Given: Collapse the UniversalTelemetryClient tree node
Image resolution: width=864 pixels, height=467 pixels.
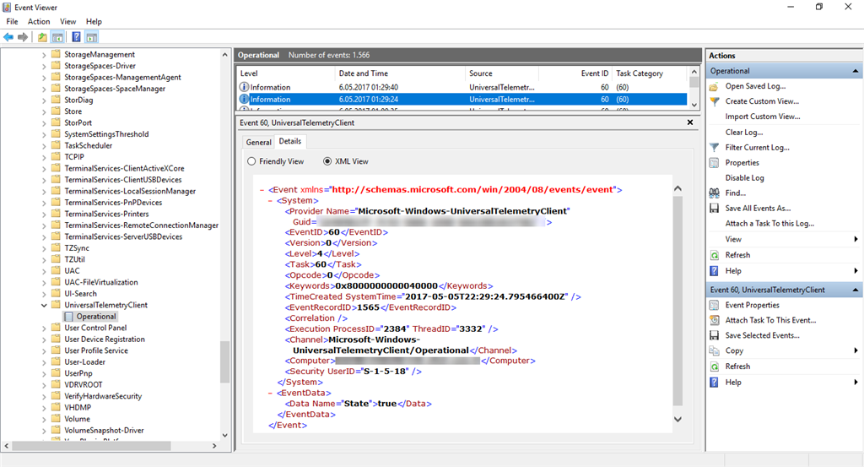Looking at the screenshot, I should click(44, 306).
